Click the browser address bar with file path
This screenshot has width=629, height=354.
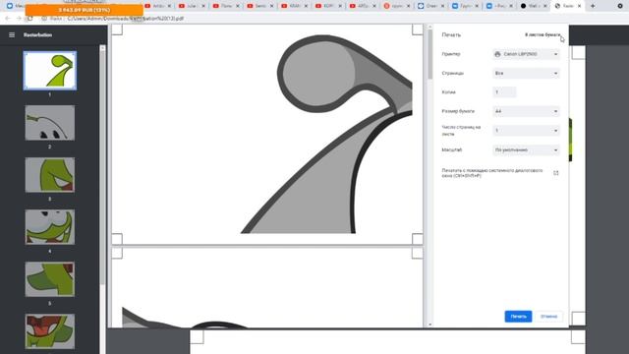[125, 19]
